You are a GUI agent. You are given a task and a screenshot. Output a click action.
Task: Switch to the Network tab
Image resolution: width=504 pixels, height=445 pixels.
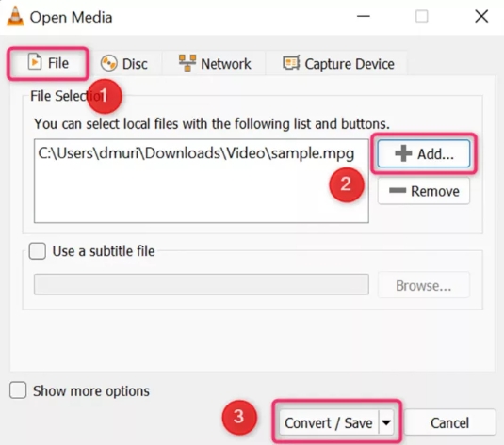coord(215,64)
